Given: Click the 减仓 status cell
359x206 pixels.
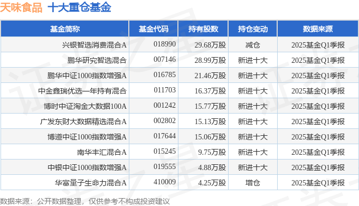Looking at the screenshot, I should click(252, 45).
